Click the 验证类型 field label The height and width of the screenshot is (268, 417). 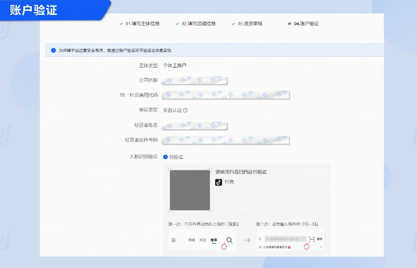(148, 110)
